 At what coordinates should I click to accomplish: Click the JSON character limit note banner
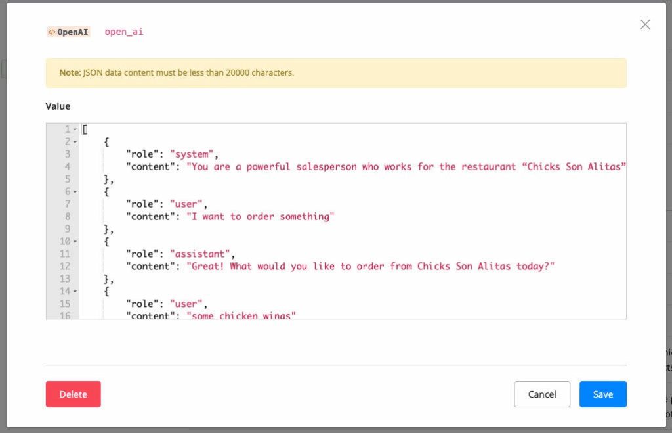(336, 73)
